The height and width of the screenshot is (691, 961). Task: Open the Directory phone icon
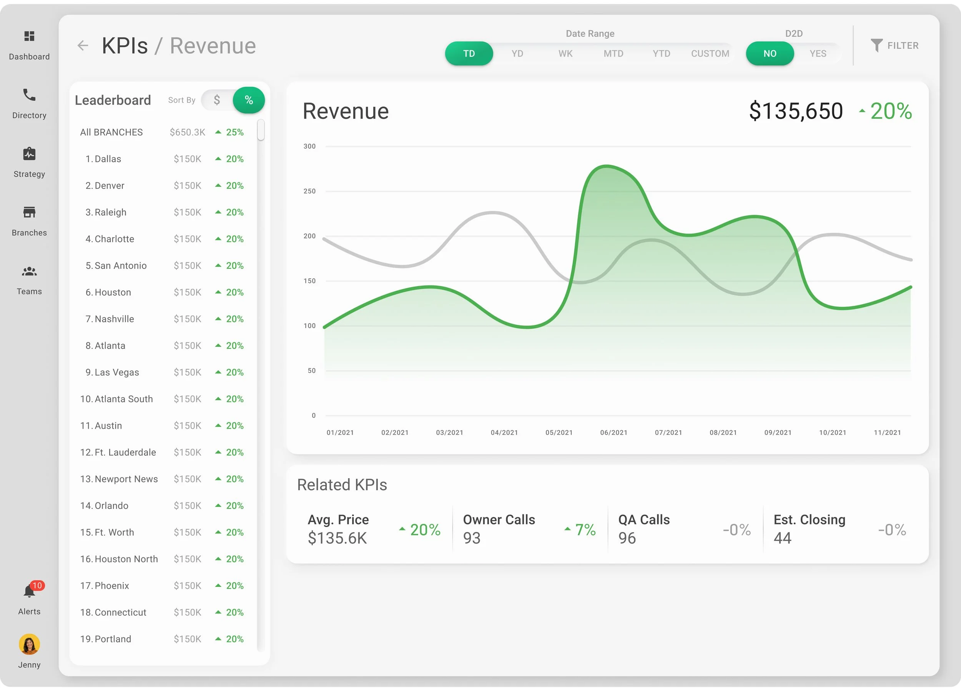click(29, 95)
